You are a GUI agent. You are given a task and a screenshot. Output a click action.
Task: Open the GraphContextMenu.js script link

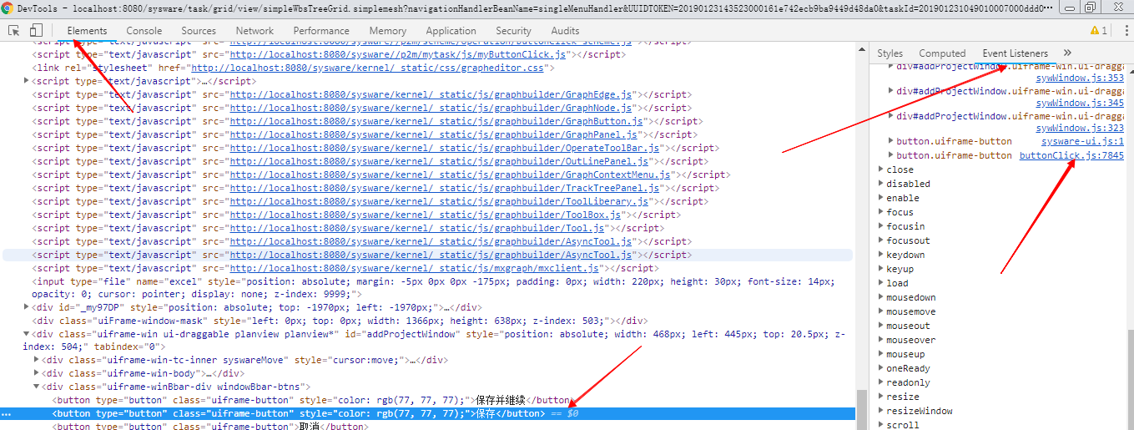451,175
